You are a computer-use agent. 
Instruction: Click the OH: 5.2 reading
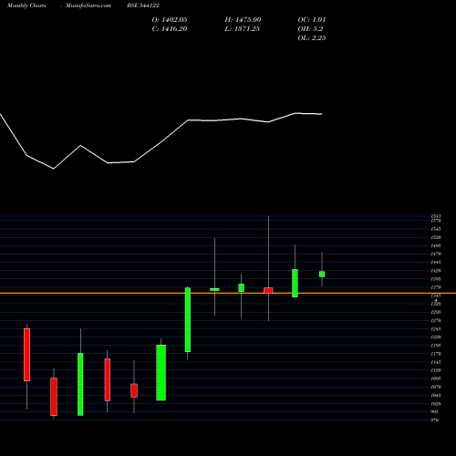tap(310, 29)
